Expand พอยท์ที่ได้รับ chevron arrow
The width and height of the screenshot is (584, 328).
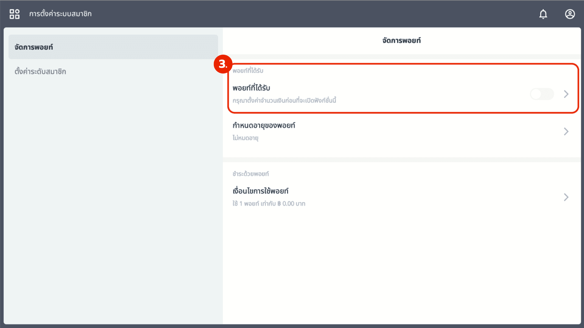(x=566, y=94)
